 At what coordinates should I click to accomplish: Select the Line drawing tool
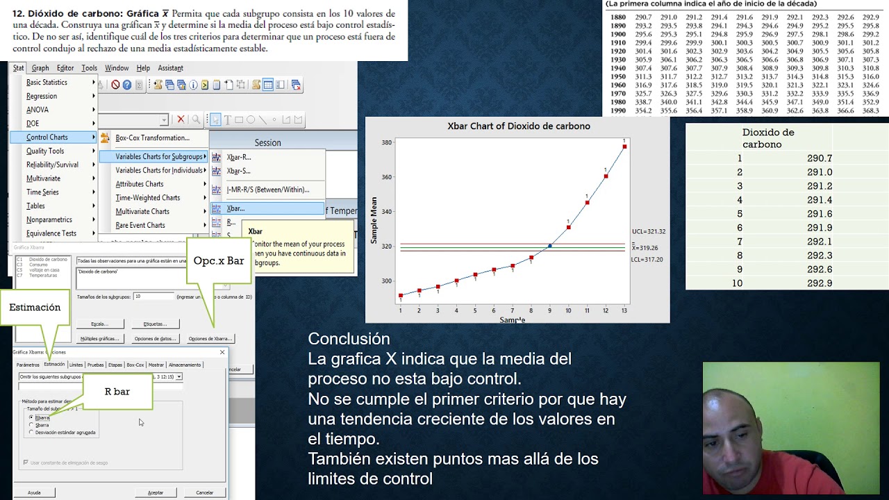263,119
